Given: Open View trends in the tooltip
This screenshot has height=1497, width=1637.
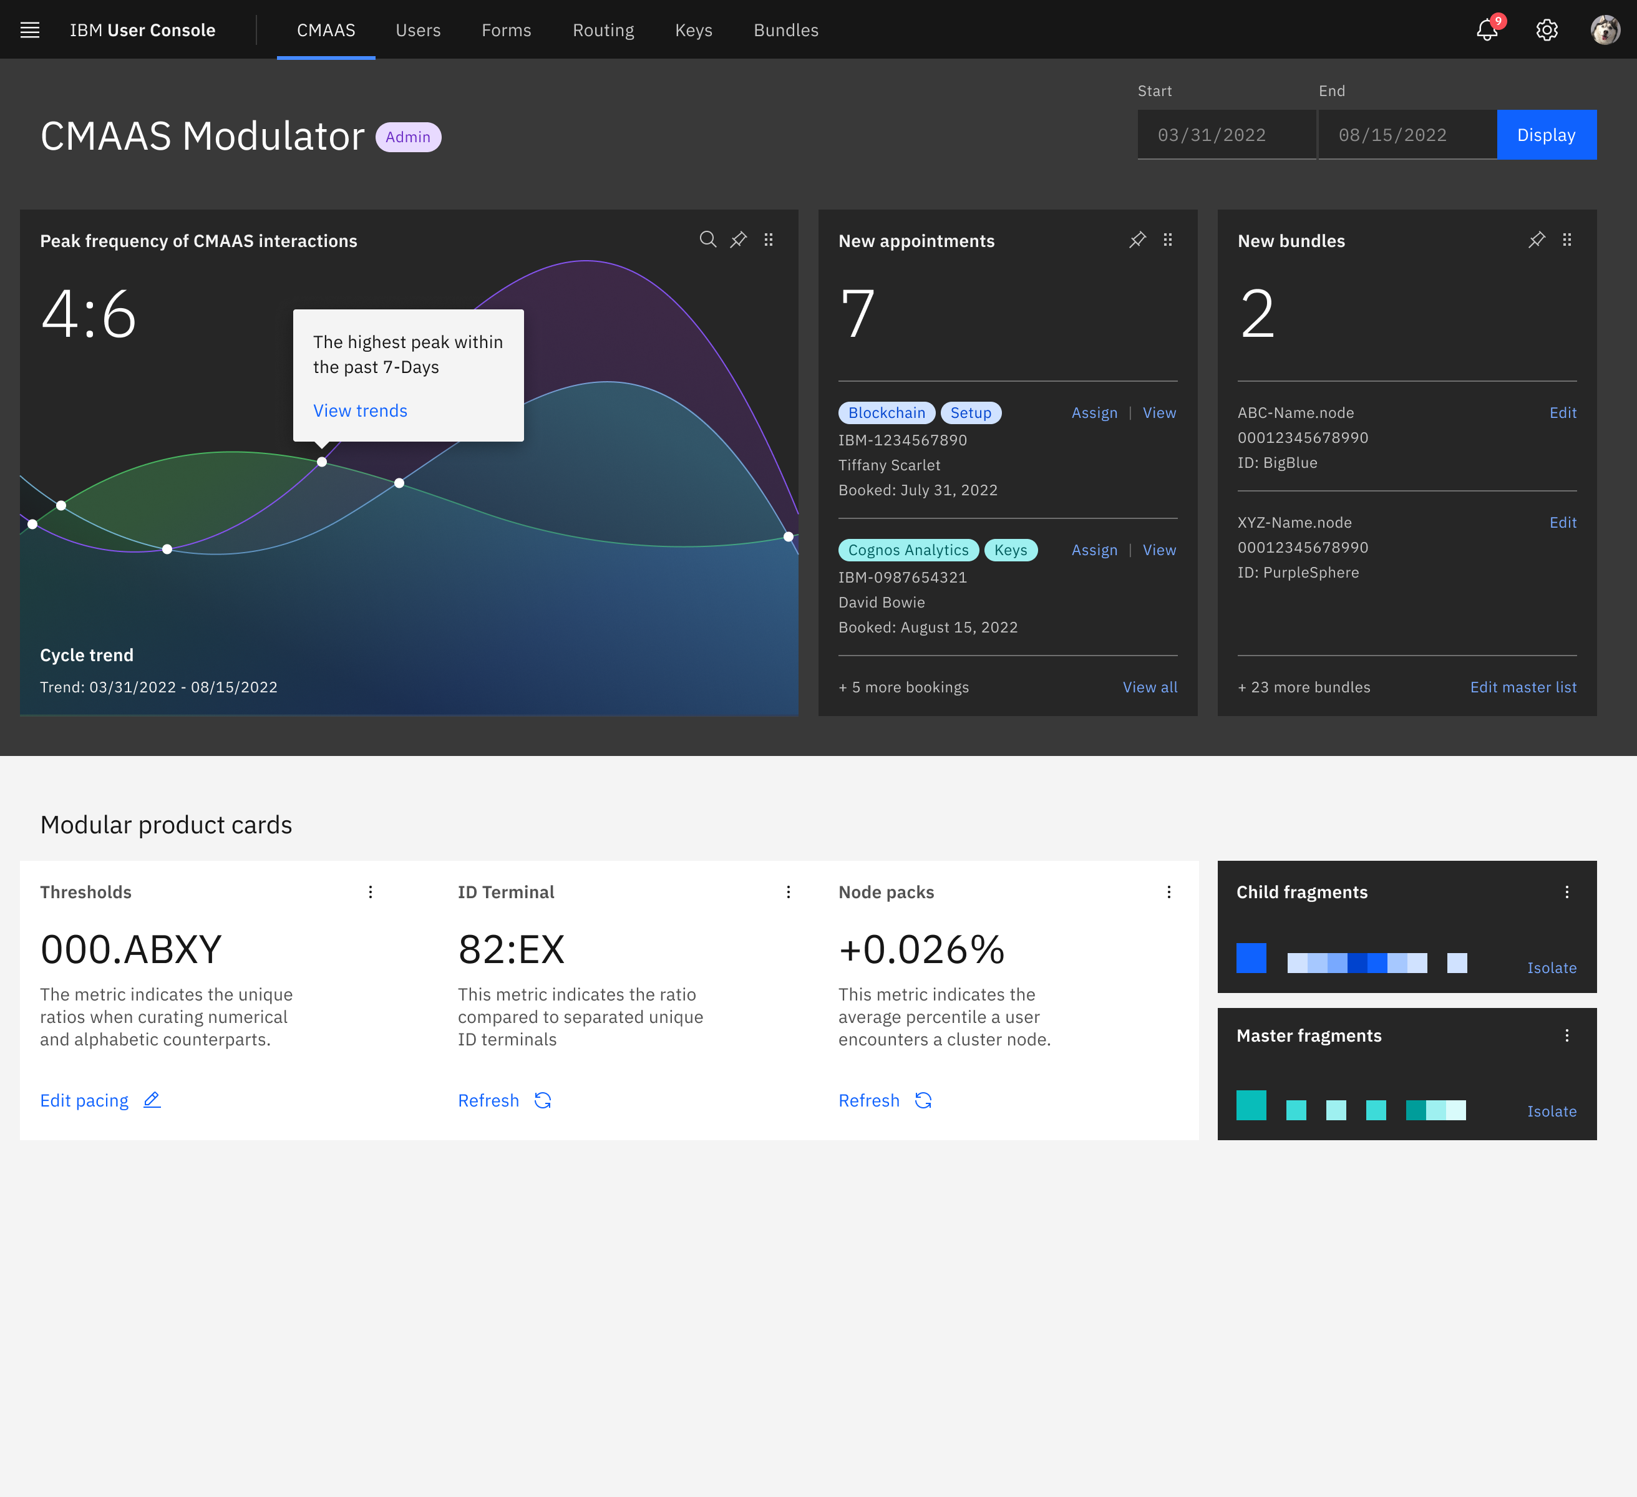Looking at the screenshot, I should pyautogui.click(x=360, y=410).
